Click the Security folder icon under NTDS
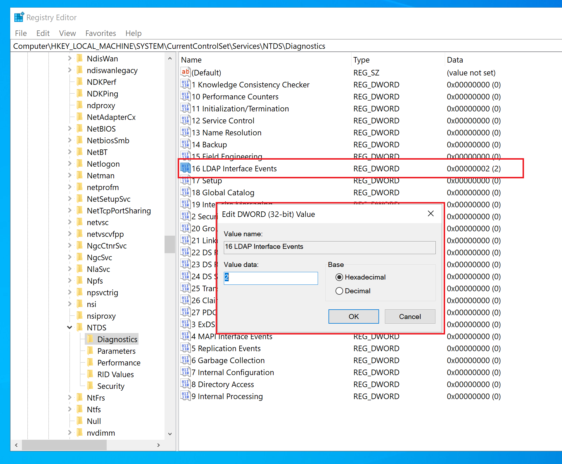Image resolution: width=562 pixels, height=464 pixels. pos(90,386)
